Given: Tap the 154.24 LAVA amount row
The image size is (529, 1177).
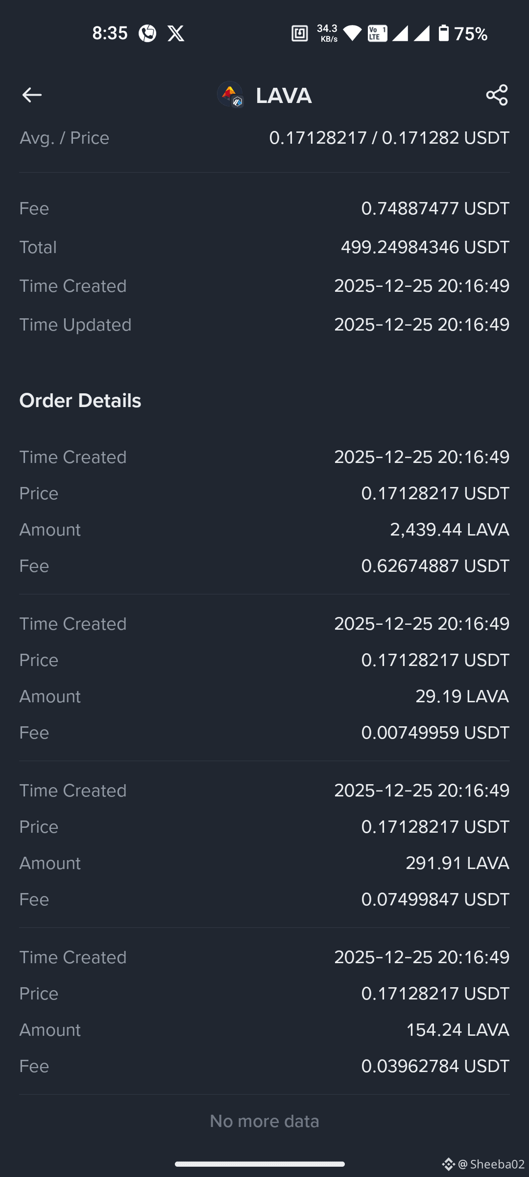Looking at the screenshot, I should tap(264, 1030).
